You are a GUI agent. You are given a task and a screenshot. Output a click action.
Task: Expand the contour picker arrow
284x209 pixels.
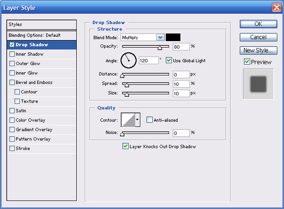137,120
